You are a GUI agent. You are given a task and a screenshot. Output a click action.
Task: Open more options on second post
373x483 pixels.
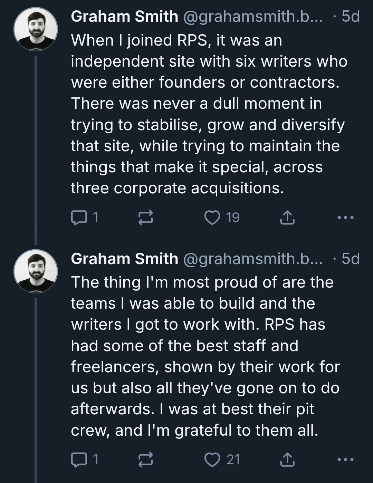pyautogui.click(x=345, y=460)
